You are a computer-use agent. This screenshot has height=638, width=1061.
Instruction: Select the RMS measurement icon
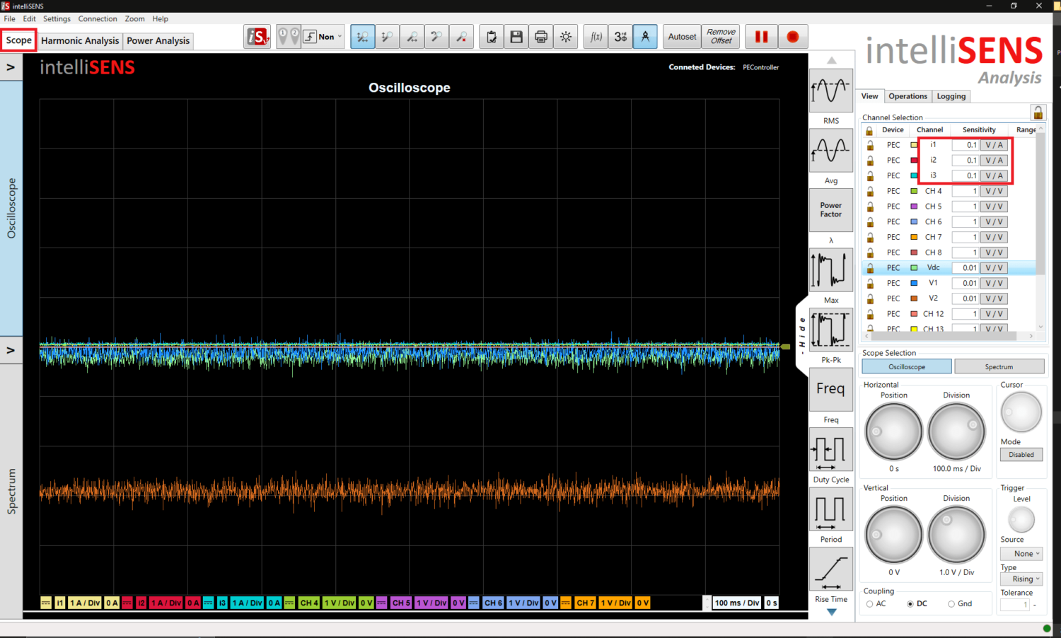click(830, 91)
